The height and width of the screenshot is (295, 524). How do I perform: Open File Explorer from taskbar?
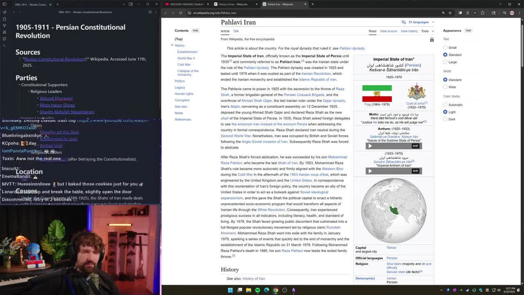click(248, 290)
